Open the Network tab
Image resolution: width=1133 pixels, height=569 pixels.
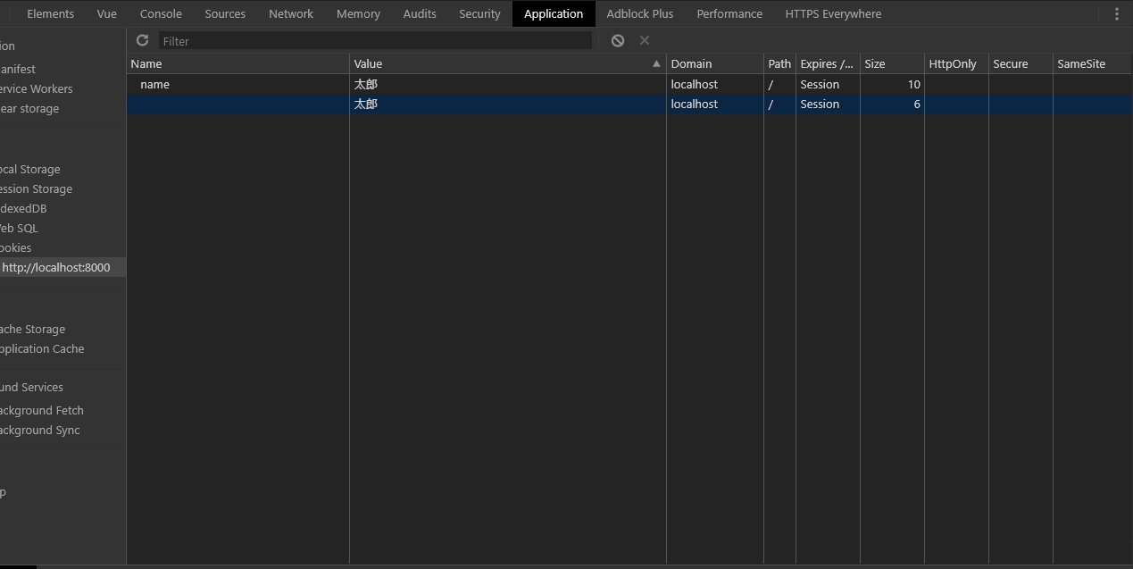click(x=291, y=13)
